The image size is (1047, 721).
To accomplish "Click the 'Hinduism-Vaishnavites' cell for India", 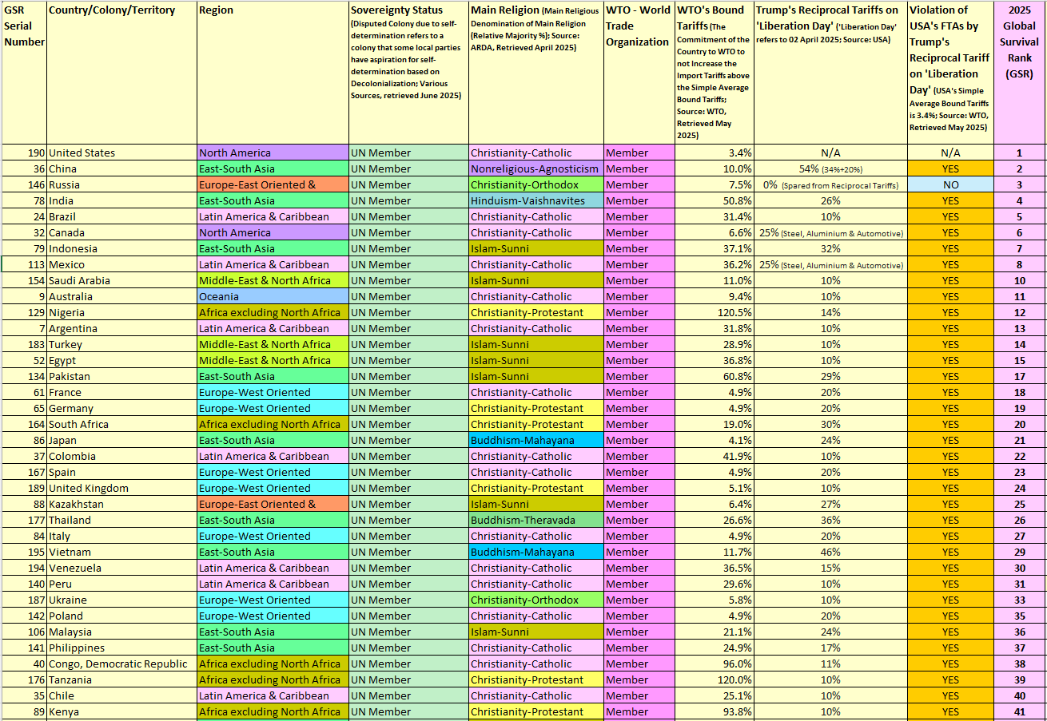I will tap(535, 200).
